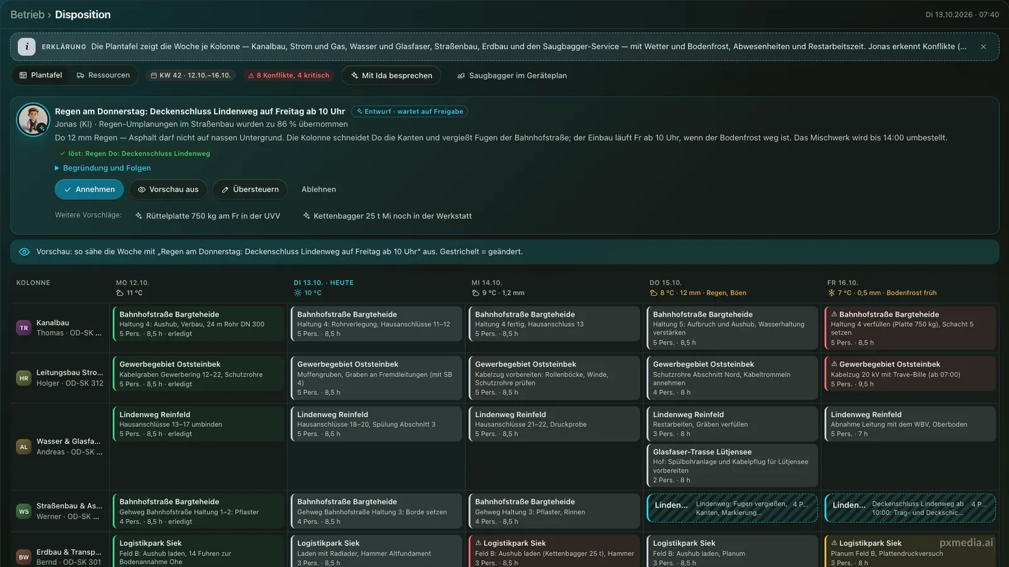Open Kanalbau Friday card Haltung 4 verfüllen
The image size is (1009, 567).
pyautogui.click(x=910, y=328)
